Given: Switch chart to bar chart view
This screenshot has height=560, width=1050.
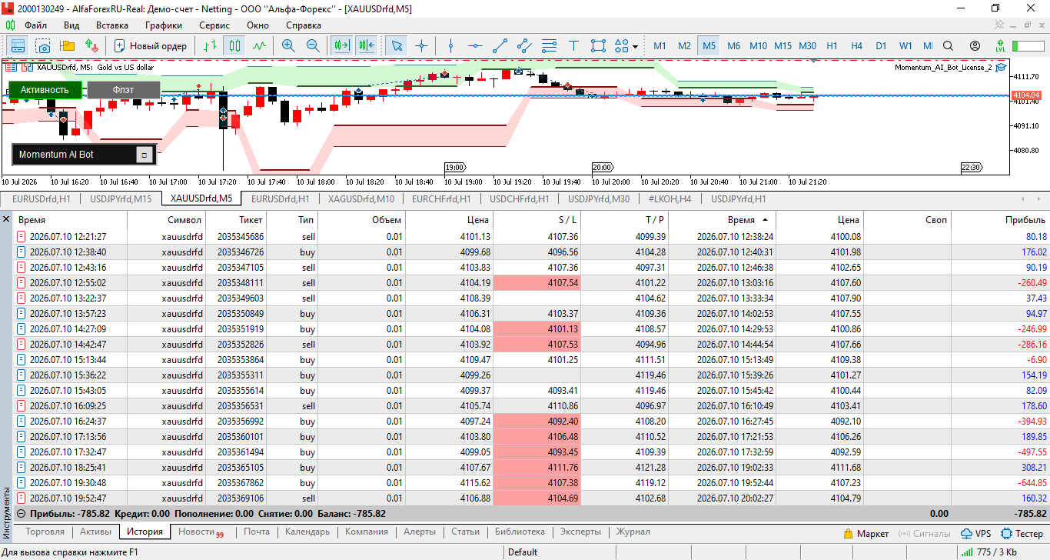Looking at the screenshot, I should coord(210,45).
